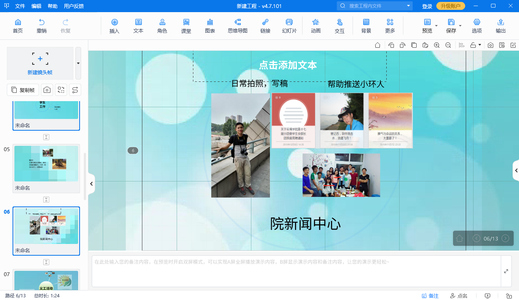Expand the 新建镜头帧 dropdown arrow
Viewport: 519px width, 300px height.
(78, 63)
